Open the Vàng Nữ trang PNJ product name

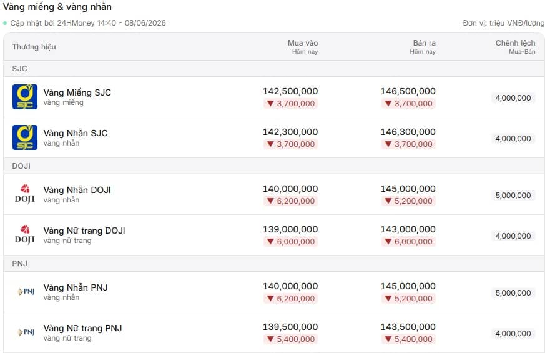coord(82,328)
